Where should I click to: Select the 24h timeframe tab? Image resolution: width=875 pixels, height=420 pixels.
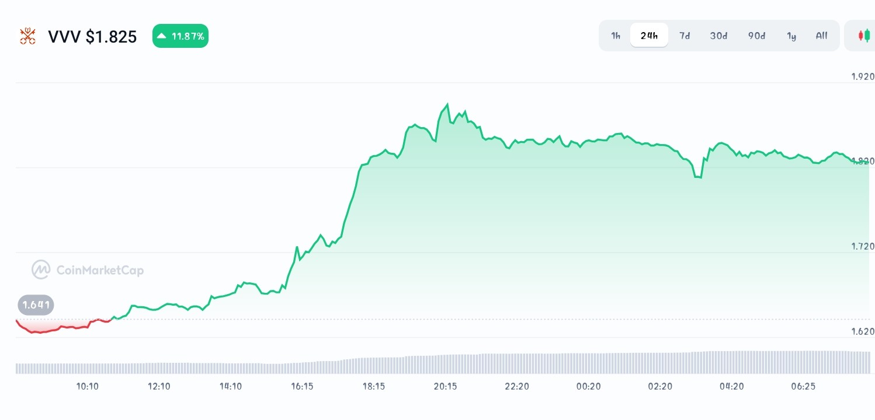pos(649,36)
